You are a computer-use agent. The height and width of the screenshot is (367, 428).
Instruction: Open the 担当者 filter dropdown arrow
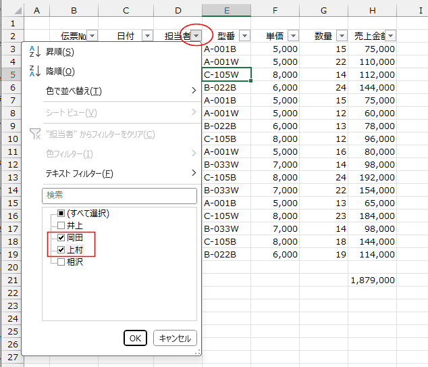196,36
